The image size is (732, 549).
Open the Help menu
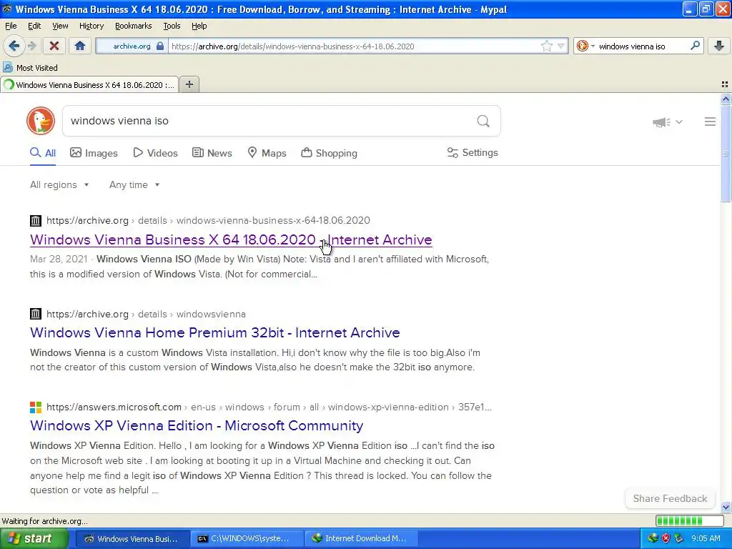coord(199,26)
